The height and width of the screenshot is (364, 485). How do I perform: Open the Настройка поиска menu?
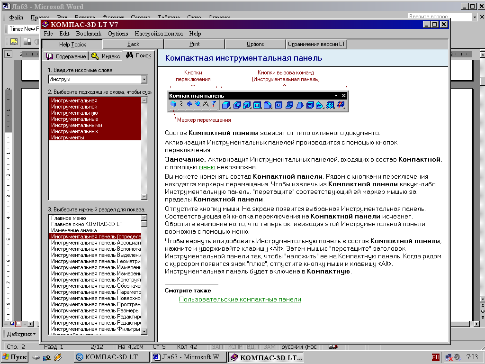point(159,34)
